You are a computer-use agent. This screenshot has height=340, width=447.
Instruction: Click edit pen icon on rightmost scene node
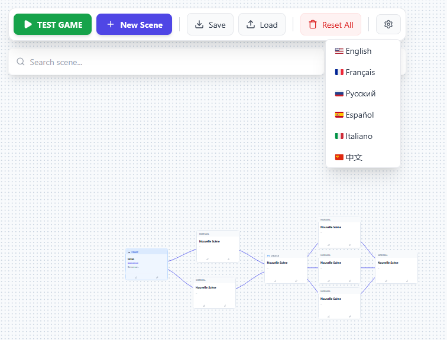(386, 281)
